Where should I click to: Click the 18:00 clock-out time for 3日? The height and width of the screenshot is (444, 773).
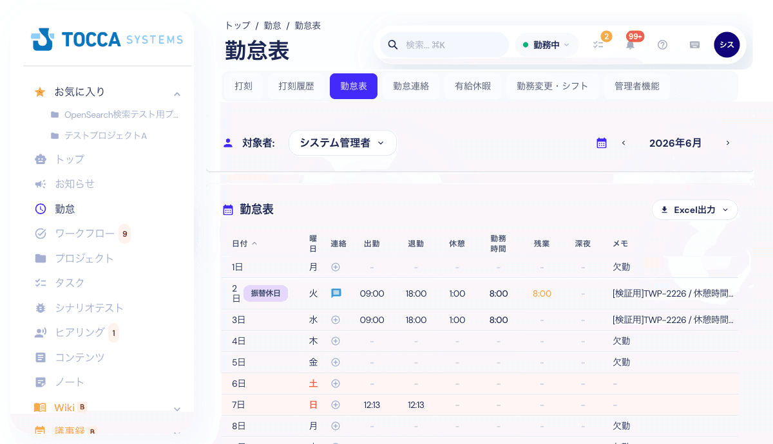[x=415, y=320]
